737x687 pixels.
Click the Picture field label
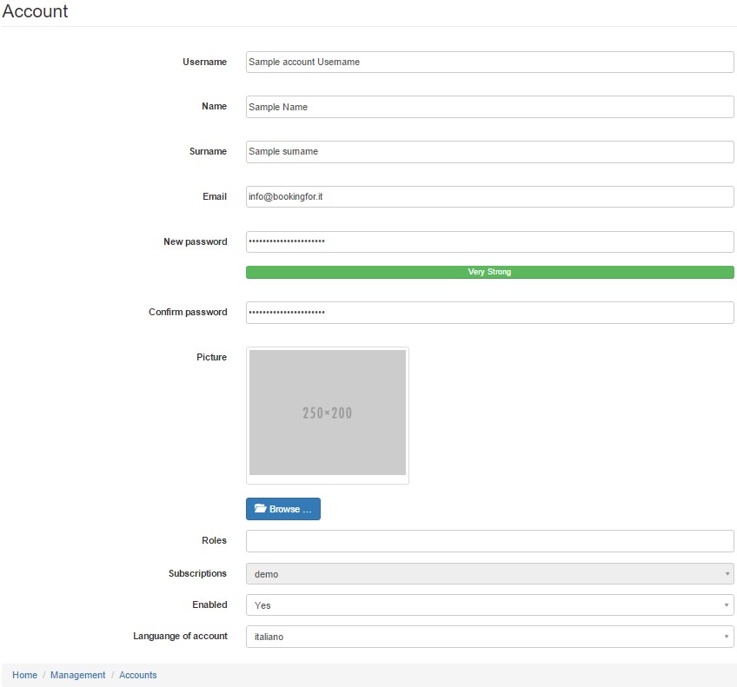pos(211,357)
